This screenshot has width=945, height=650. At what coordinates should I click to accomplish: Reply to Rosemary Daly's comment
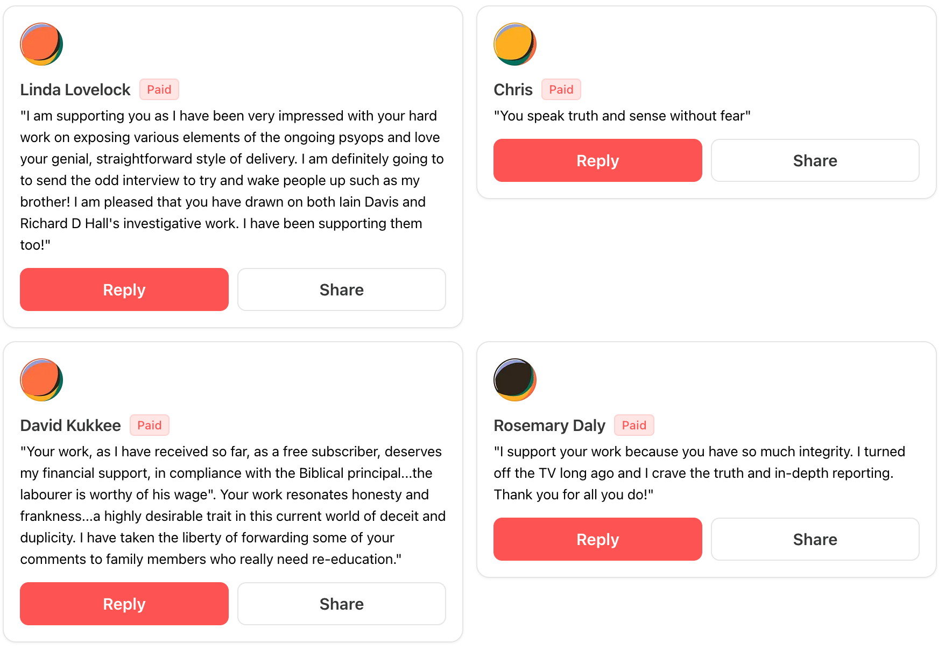(x=598, y=539)
